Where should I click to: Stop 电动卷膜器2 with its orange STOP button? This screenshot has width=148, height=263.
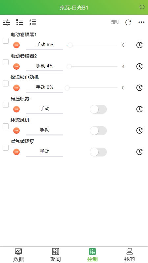click(16, 66)
